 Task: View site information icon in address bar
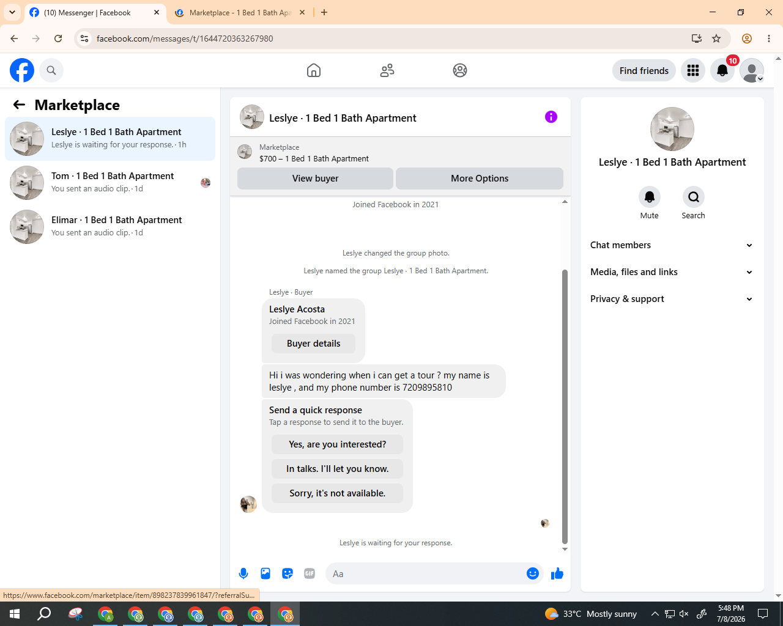[84, 39]
